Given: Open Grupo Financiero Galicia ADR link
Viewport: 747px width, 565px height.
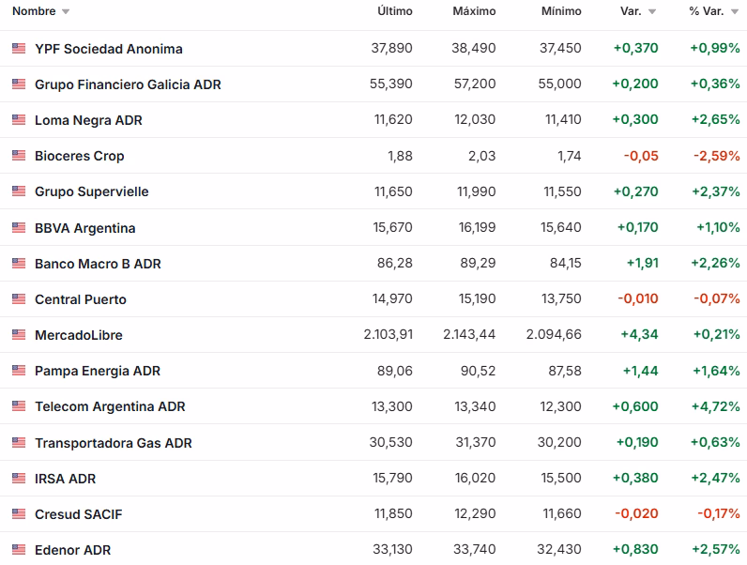Looking at the screenshot, I should point(128,84).
